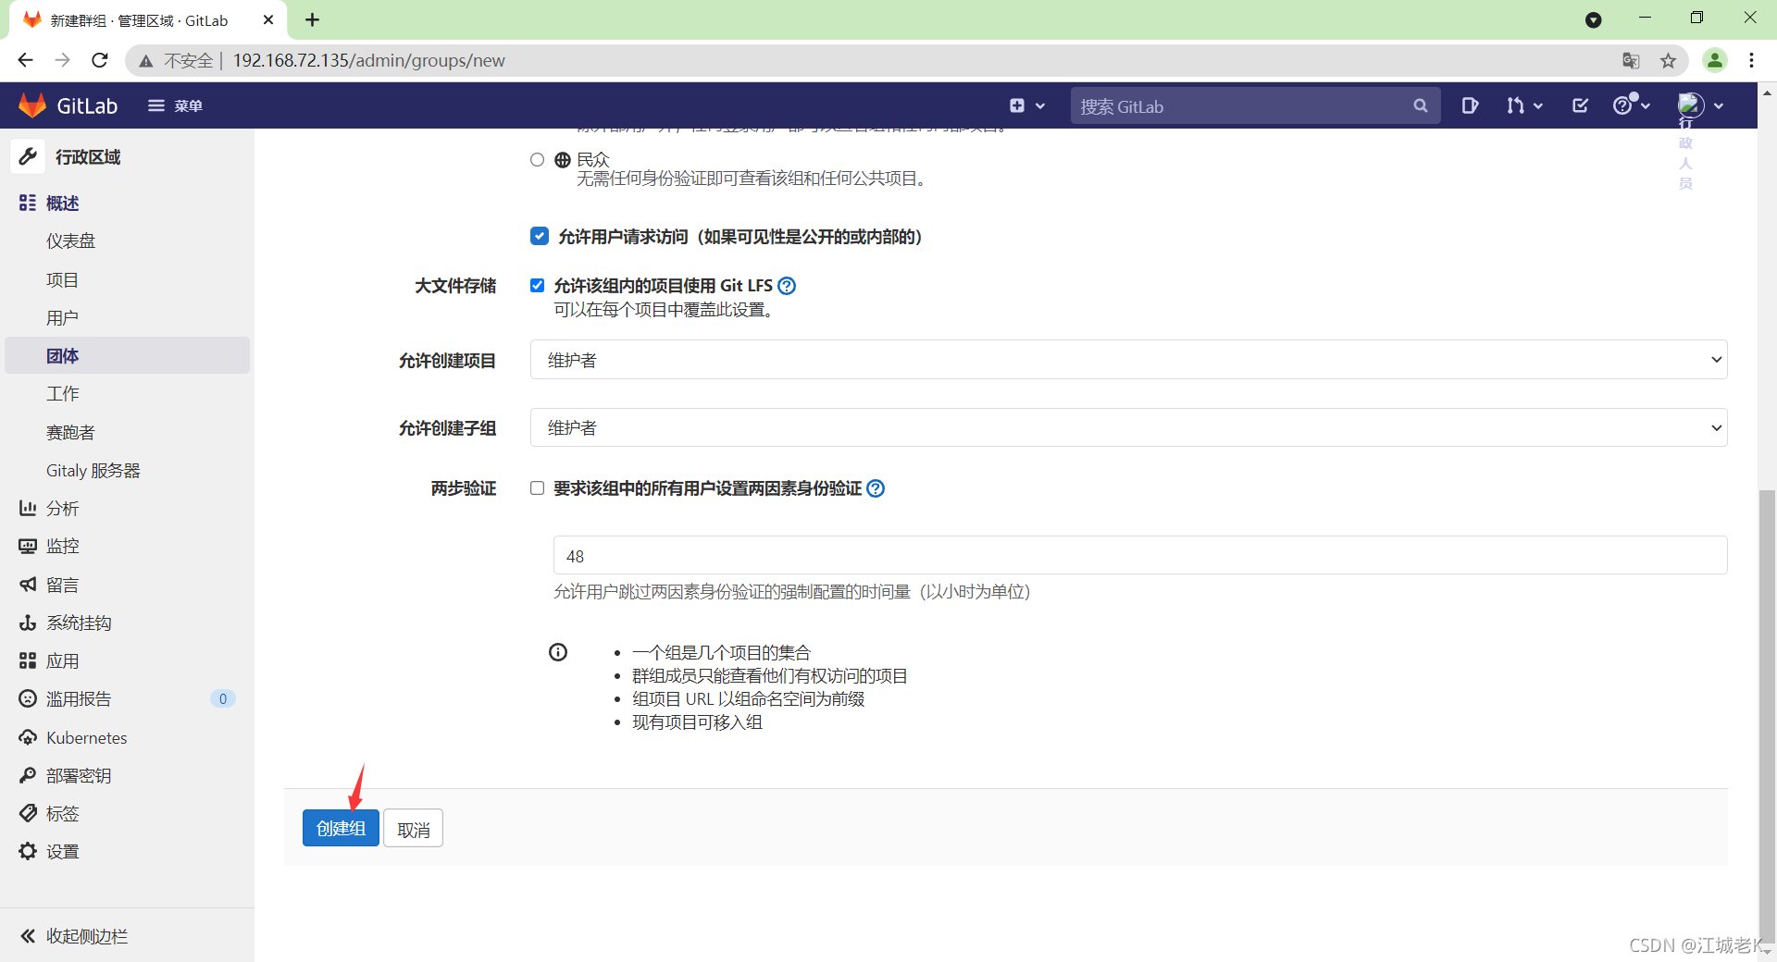The image size is (1777, 962).
Task: Edit the two-factor grace period value 48
Action: click(x=1138, y=556)
